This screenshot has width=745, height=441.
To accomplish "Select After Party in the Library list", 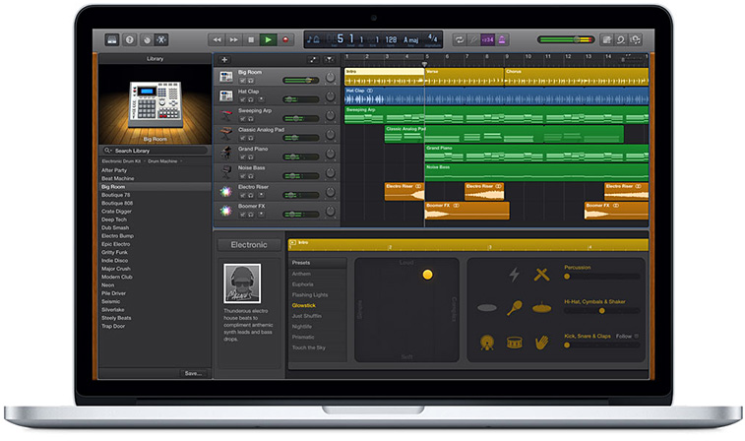I will tap(114, 170).
